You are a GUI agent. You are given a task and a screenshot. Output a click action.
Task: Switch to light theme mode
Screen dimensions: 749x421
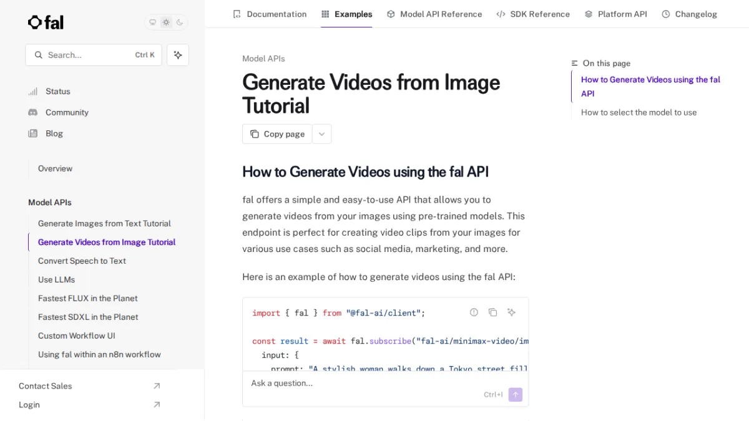(166, 22)
